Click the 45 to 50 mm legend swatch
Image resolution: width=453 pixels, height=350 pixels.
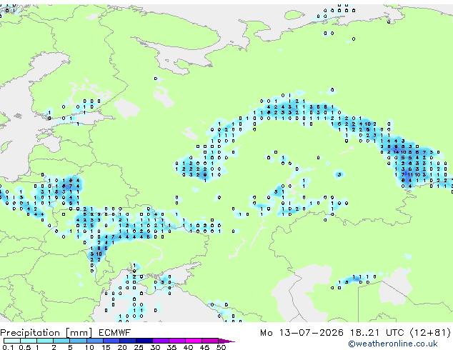click(210, 341)
